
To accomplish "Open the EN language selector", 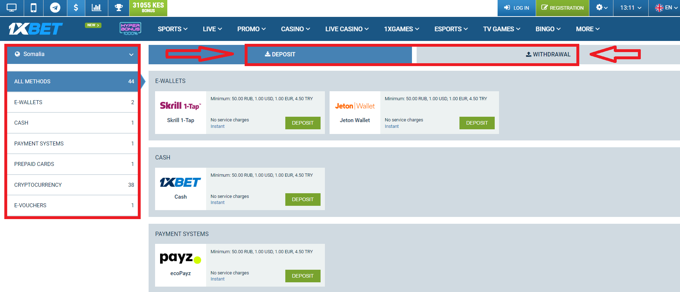I will pos(666,8).
